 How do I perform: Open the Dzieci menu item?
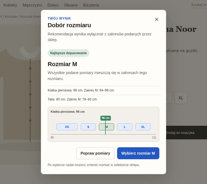53,5
